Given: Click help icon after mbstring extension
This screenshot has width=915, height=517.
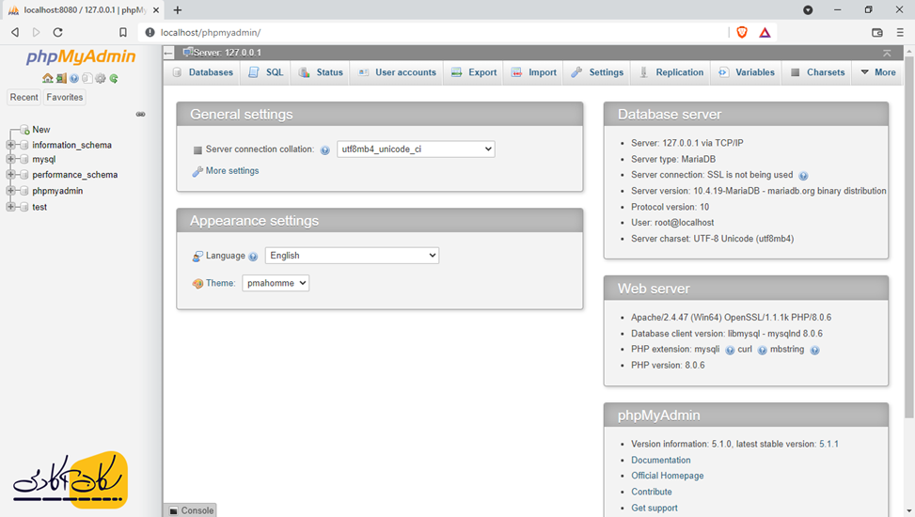Looking at the screenshot, I should click(x=814, y=350).
